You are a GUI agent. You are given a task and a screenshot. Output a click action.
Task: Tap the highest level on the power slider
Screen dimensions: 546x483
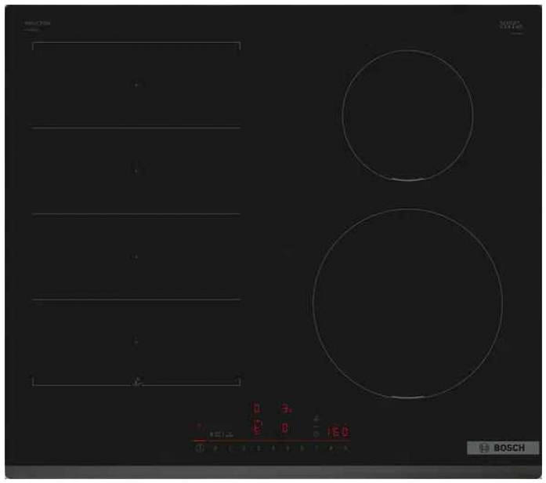345,449
